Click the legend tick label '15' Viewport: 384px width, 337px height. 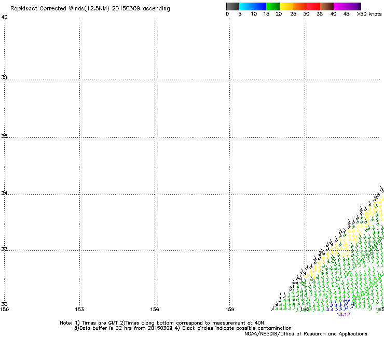[266, 14]
